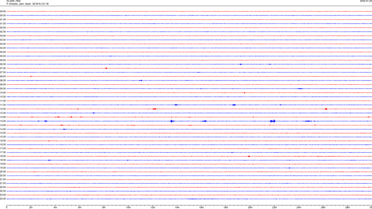Click the '19:30' trace time label
Screen dimensions: 372x209
[x=3, y=168]
